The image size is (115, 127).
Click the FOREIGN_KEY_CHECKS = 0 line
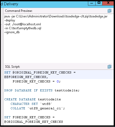click(36, 81)
